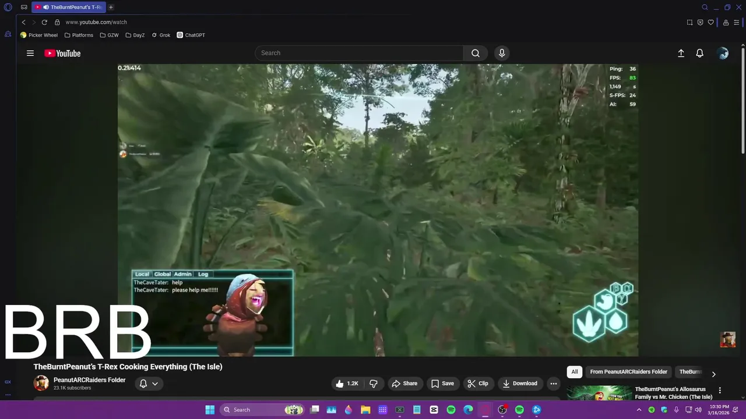Viewport: 746px width, 419px height.
Task: Open clock showing 10:30 PM
Action: point(719,410)
